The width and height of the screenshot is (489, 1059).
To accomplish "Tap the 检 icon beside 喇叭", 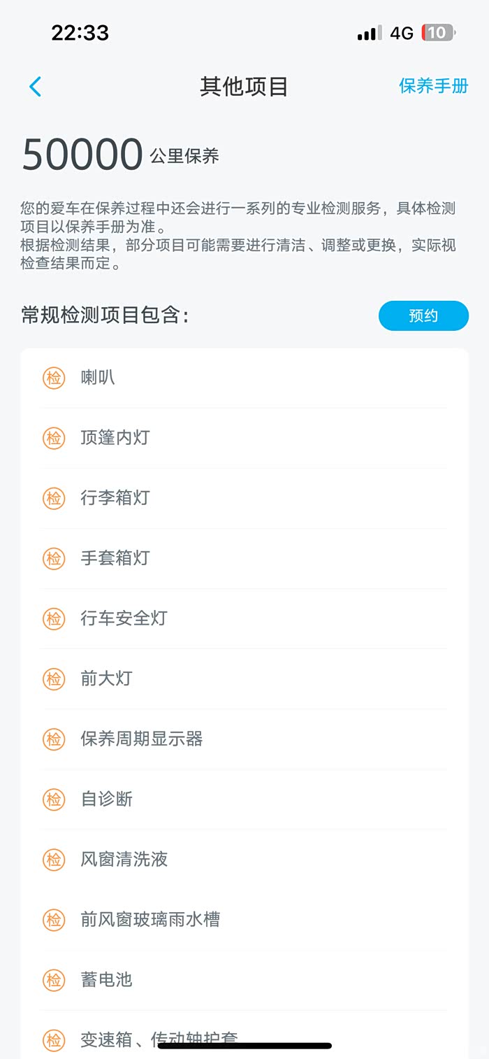I will click(x=54, y=378).
